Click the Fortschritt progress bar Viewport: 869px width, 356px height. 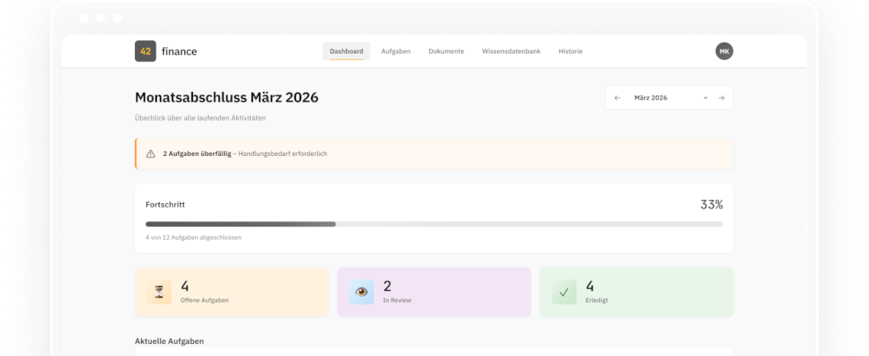[x=434, y=224]
